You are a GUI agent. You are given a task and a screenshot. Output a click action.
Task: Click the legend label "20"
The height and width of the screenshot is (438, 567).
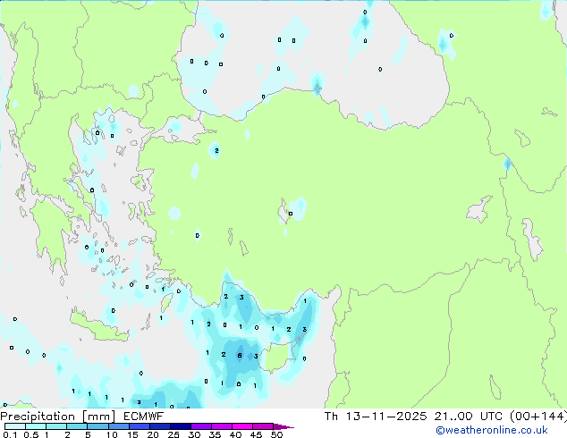click(153, 434)
